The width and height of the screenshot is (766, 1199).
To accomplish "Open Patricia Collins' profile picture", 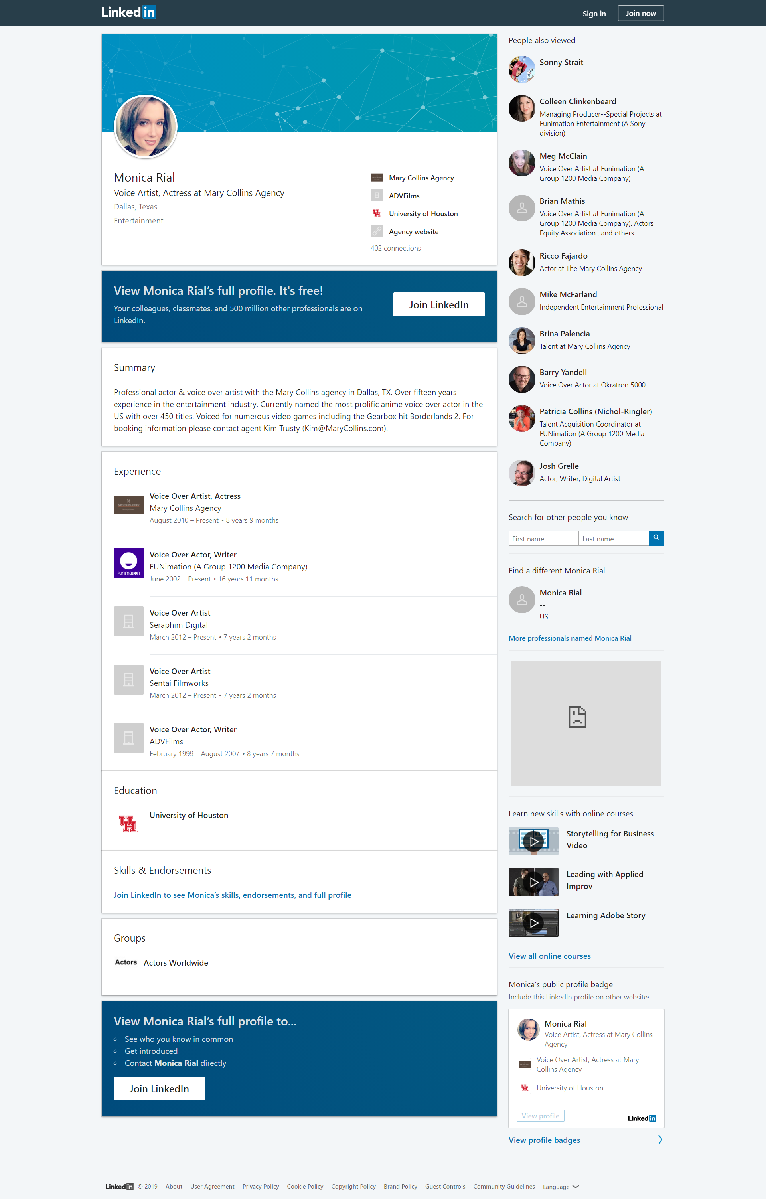I will (x=521, y=418).
